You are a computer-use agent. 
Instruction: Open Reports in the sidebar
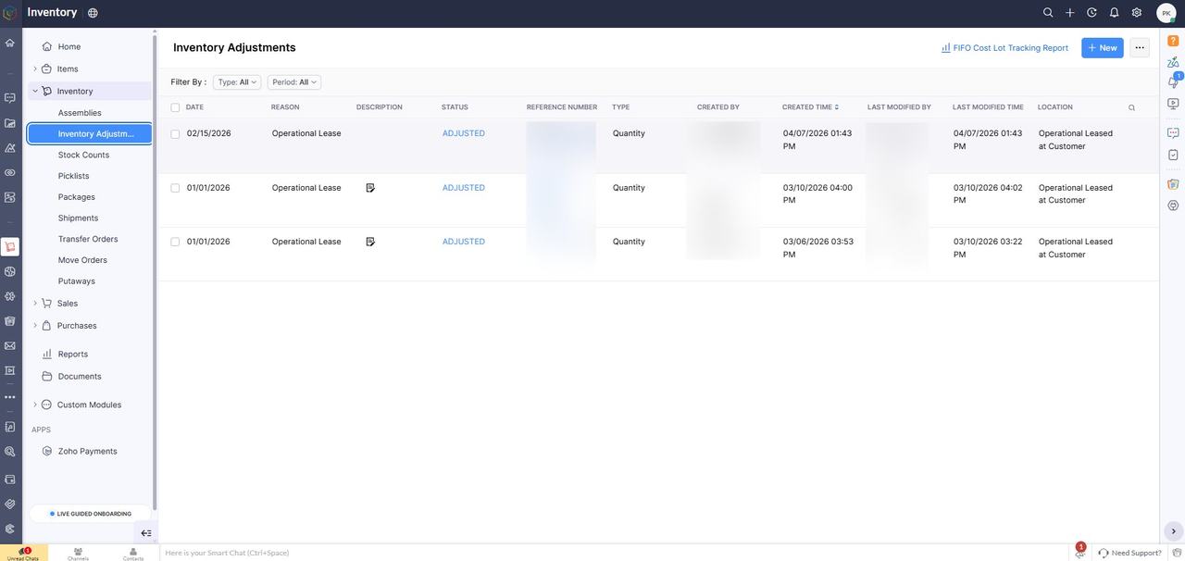72,354
